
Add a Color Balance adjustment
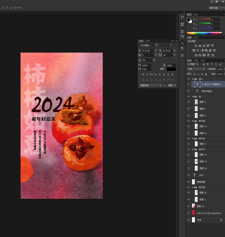198,50
